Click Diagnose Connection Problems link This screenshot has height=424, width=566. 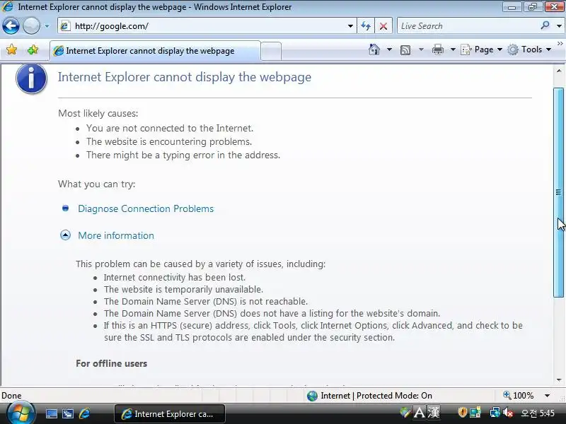click(146, 208)
